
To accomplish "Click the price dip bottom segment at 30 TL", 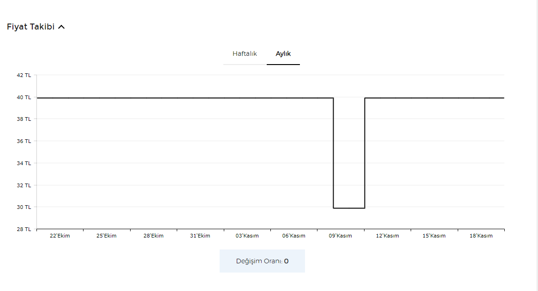I will pyautogui.click(x=349, y=208).
